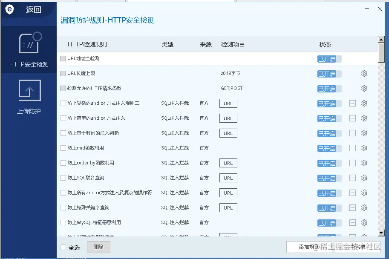389x259 pixels.
Task: Click the 来源 column header
Action: click(x=206, y=44)
